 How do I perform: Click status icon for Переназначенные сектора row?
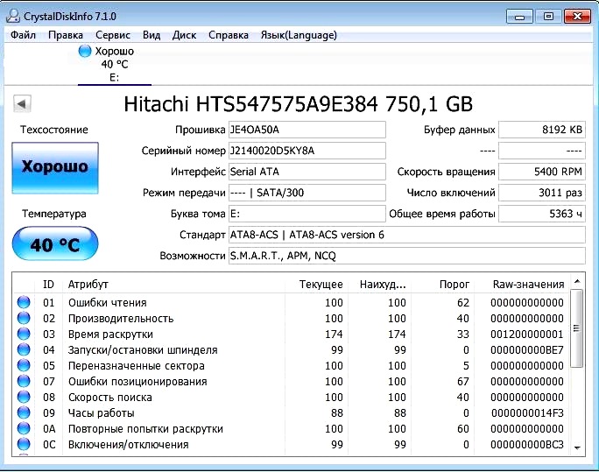[24, 365]
